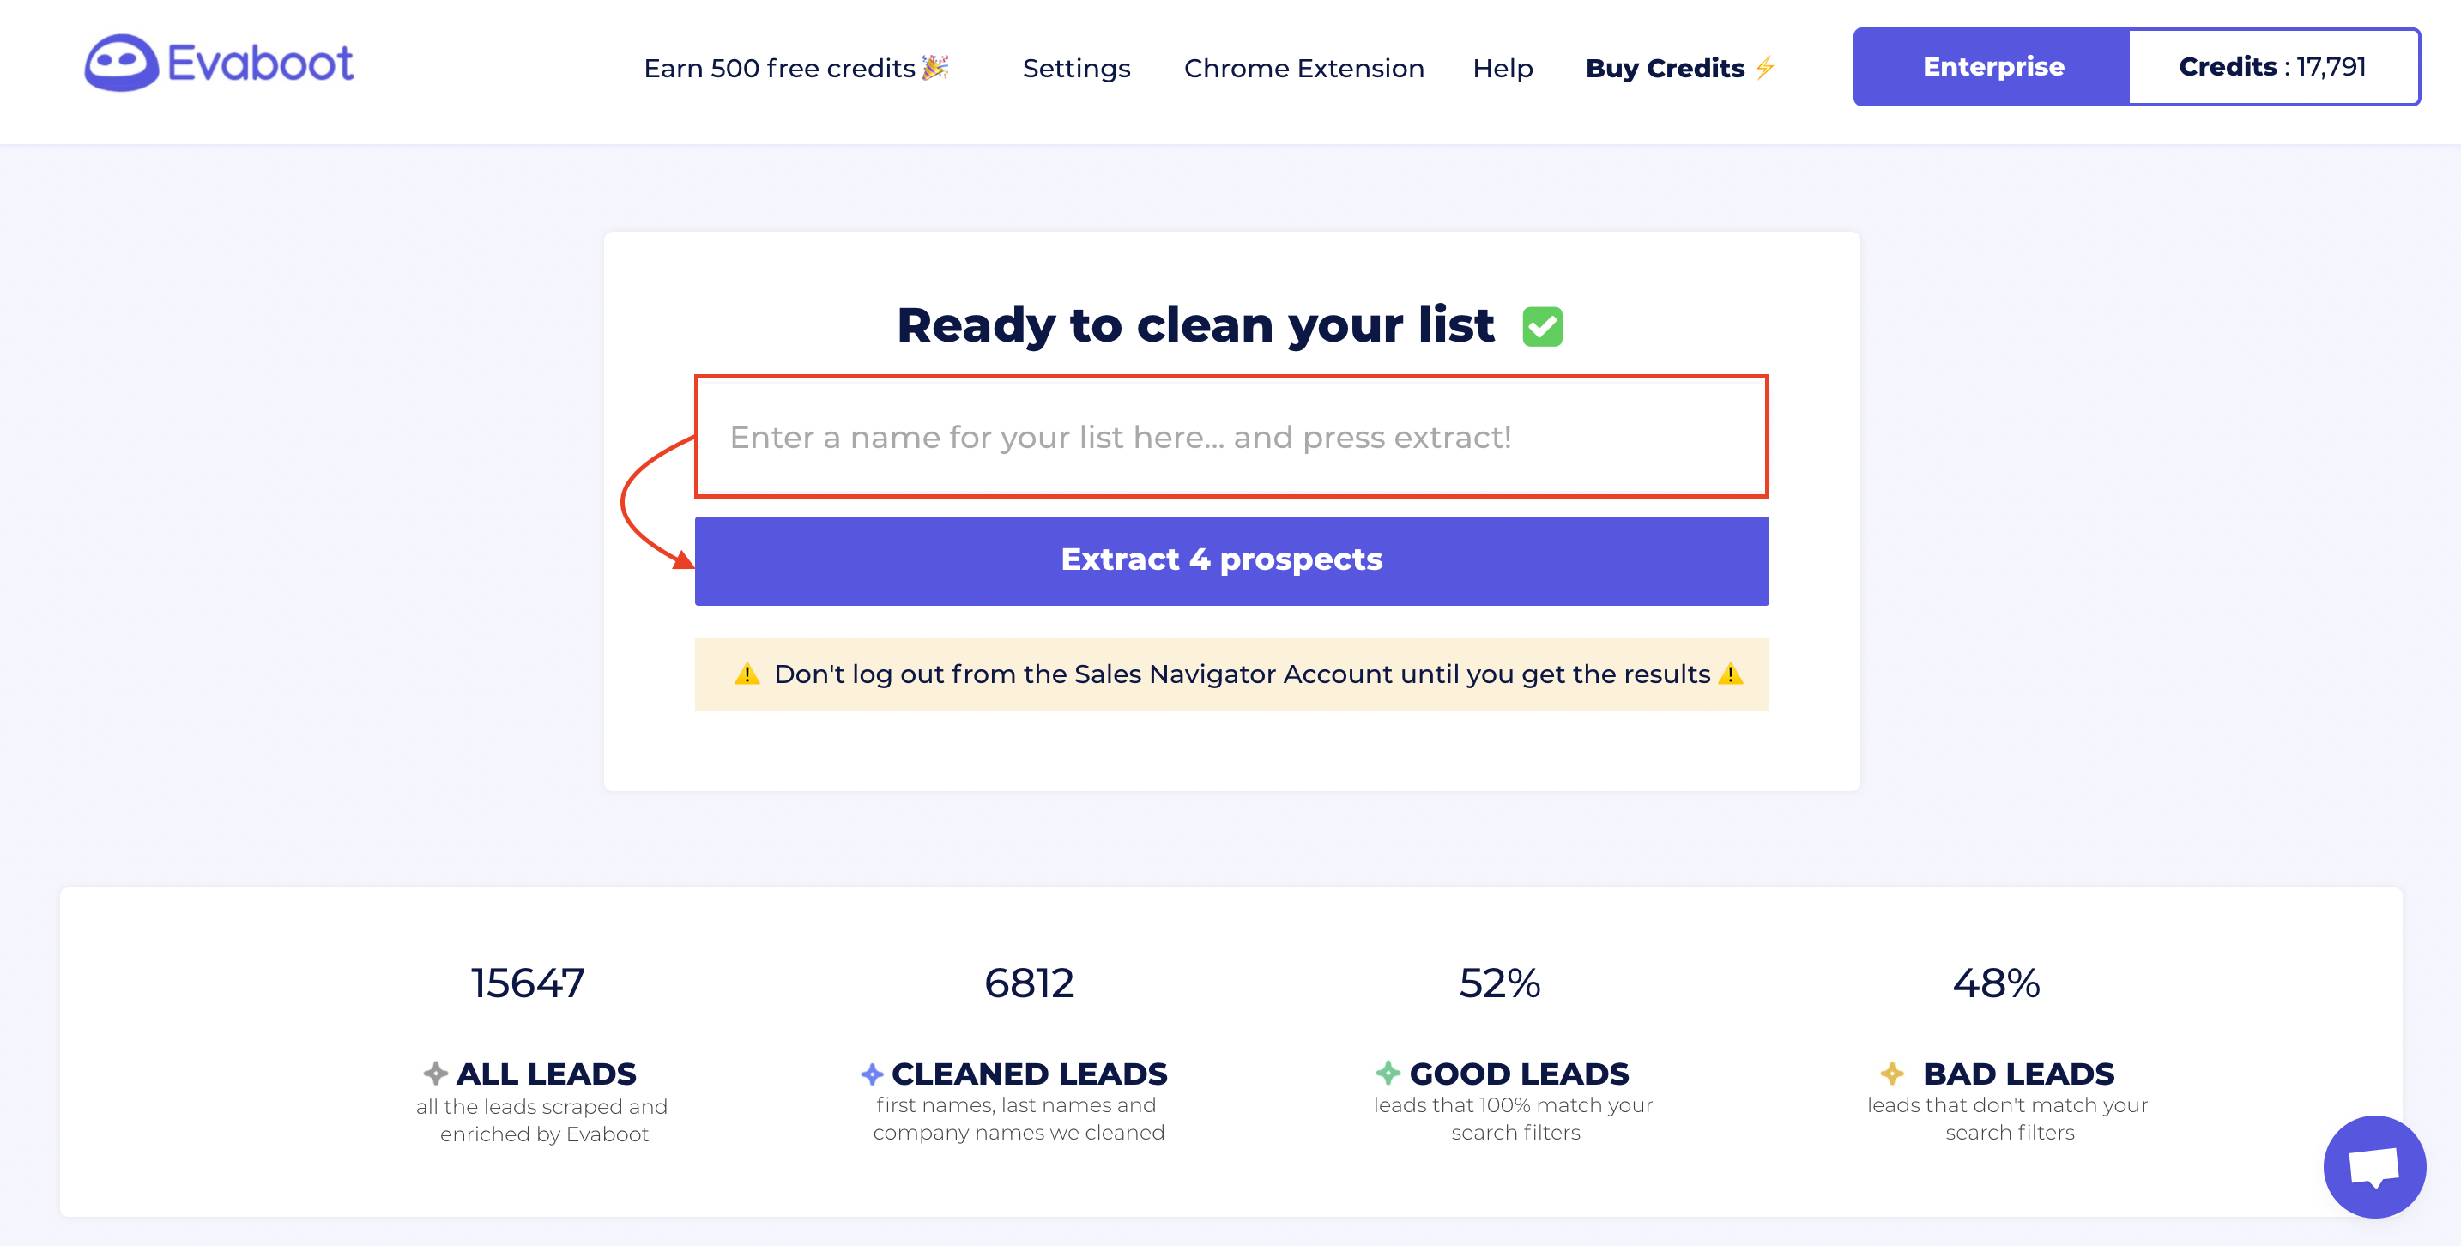Click the grey sparkle by All Leads
The width and height of the screenshot is (2461, 1246).
click(x=436, y=1073)
